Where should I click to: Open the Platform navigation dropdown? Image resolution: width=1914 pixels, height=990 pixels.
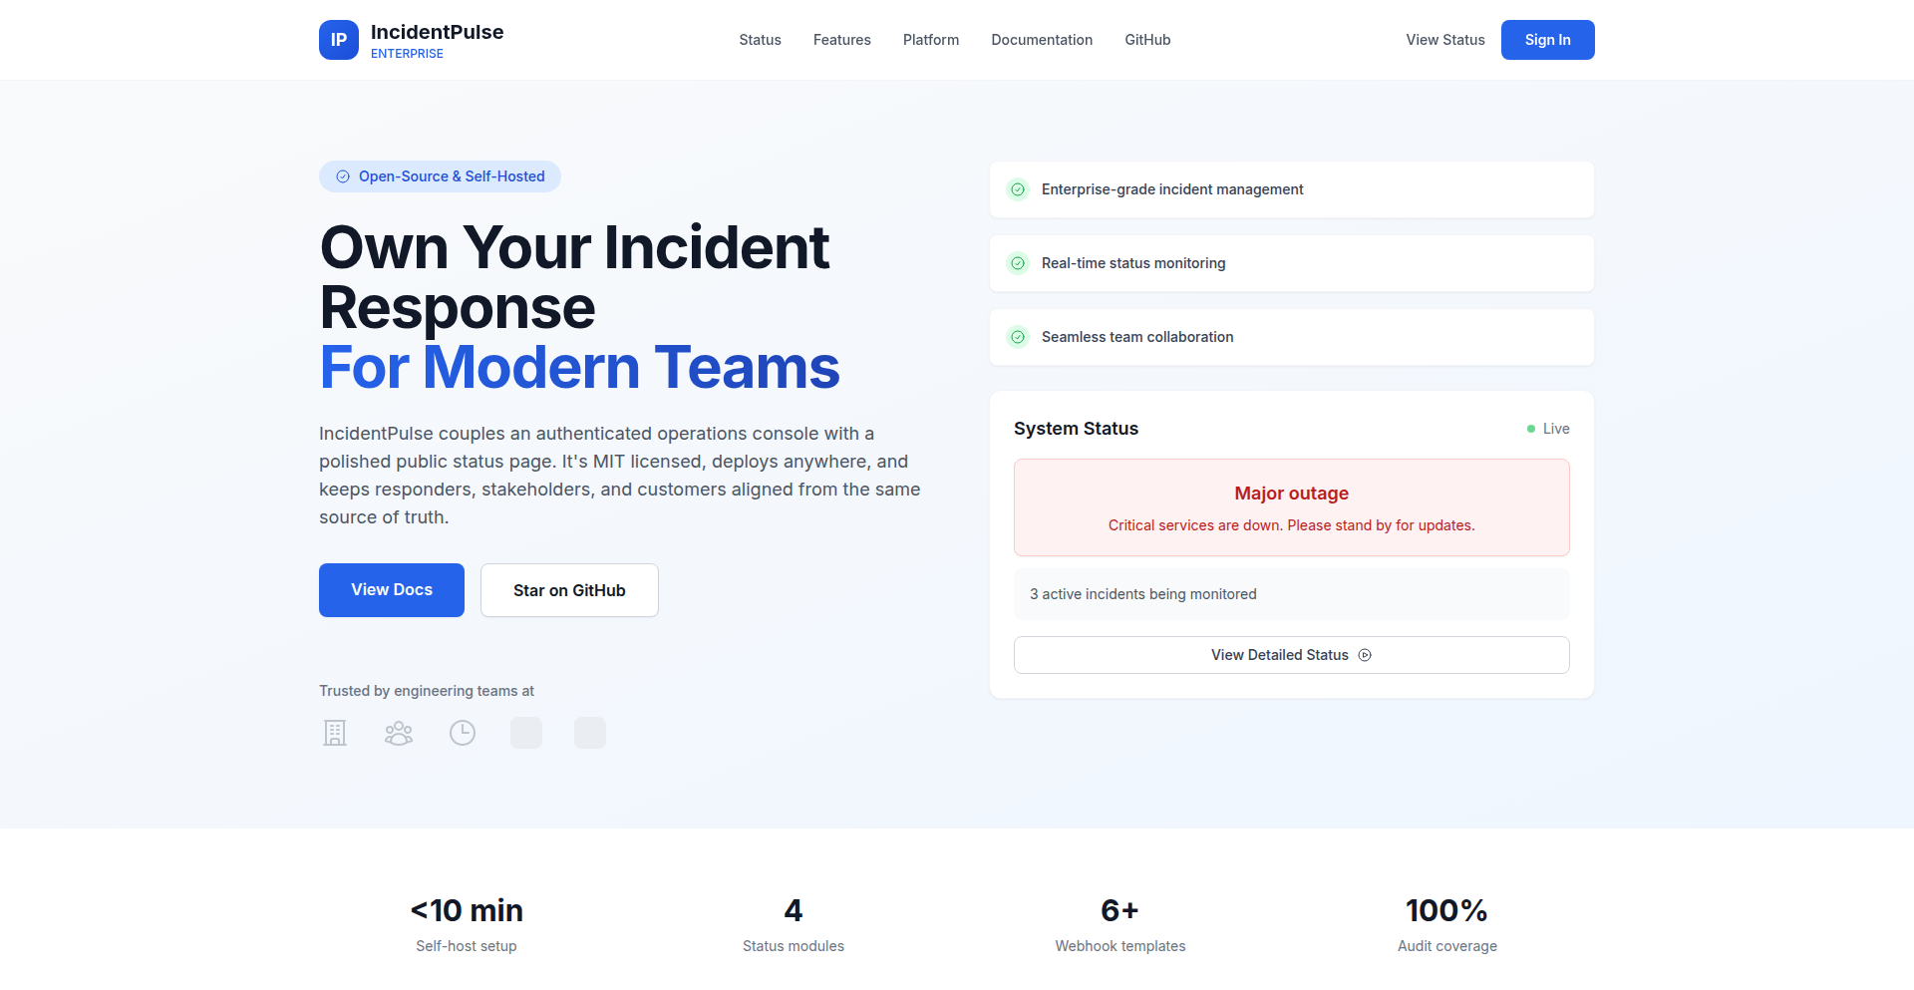930,40
